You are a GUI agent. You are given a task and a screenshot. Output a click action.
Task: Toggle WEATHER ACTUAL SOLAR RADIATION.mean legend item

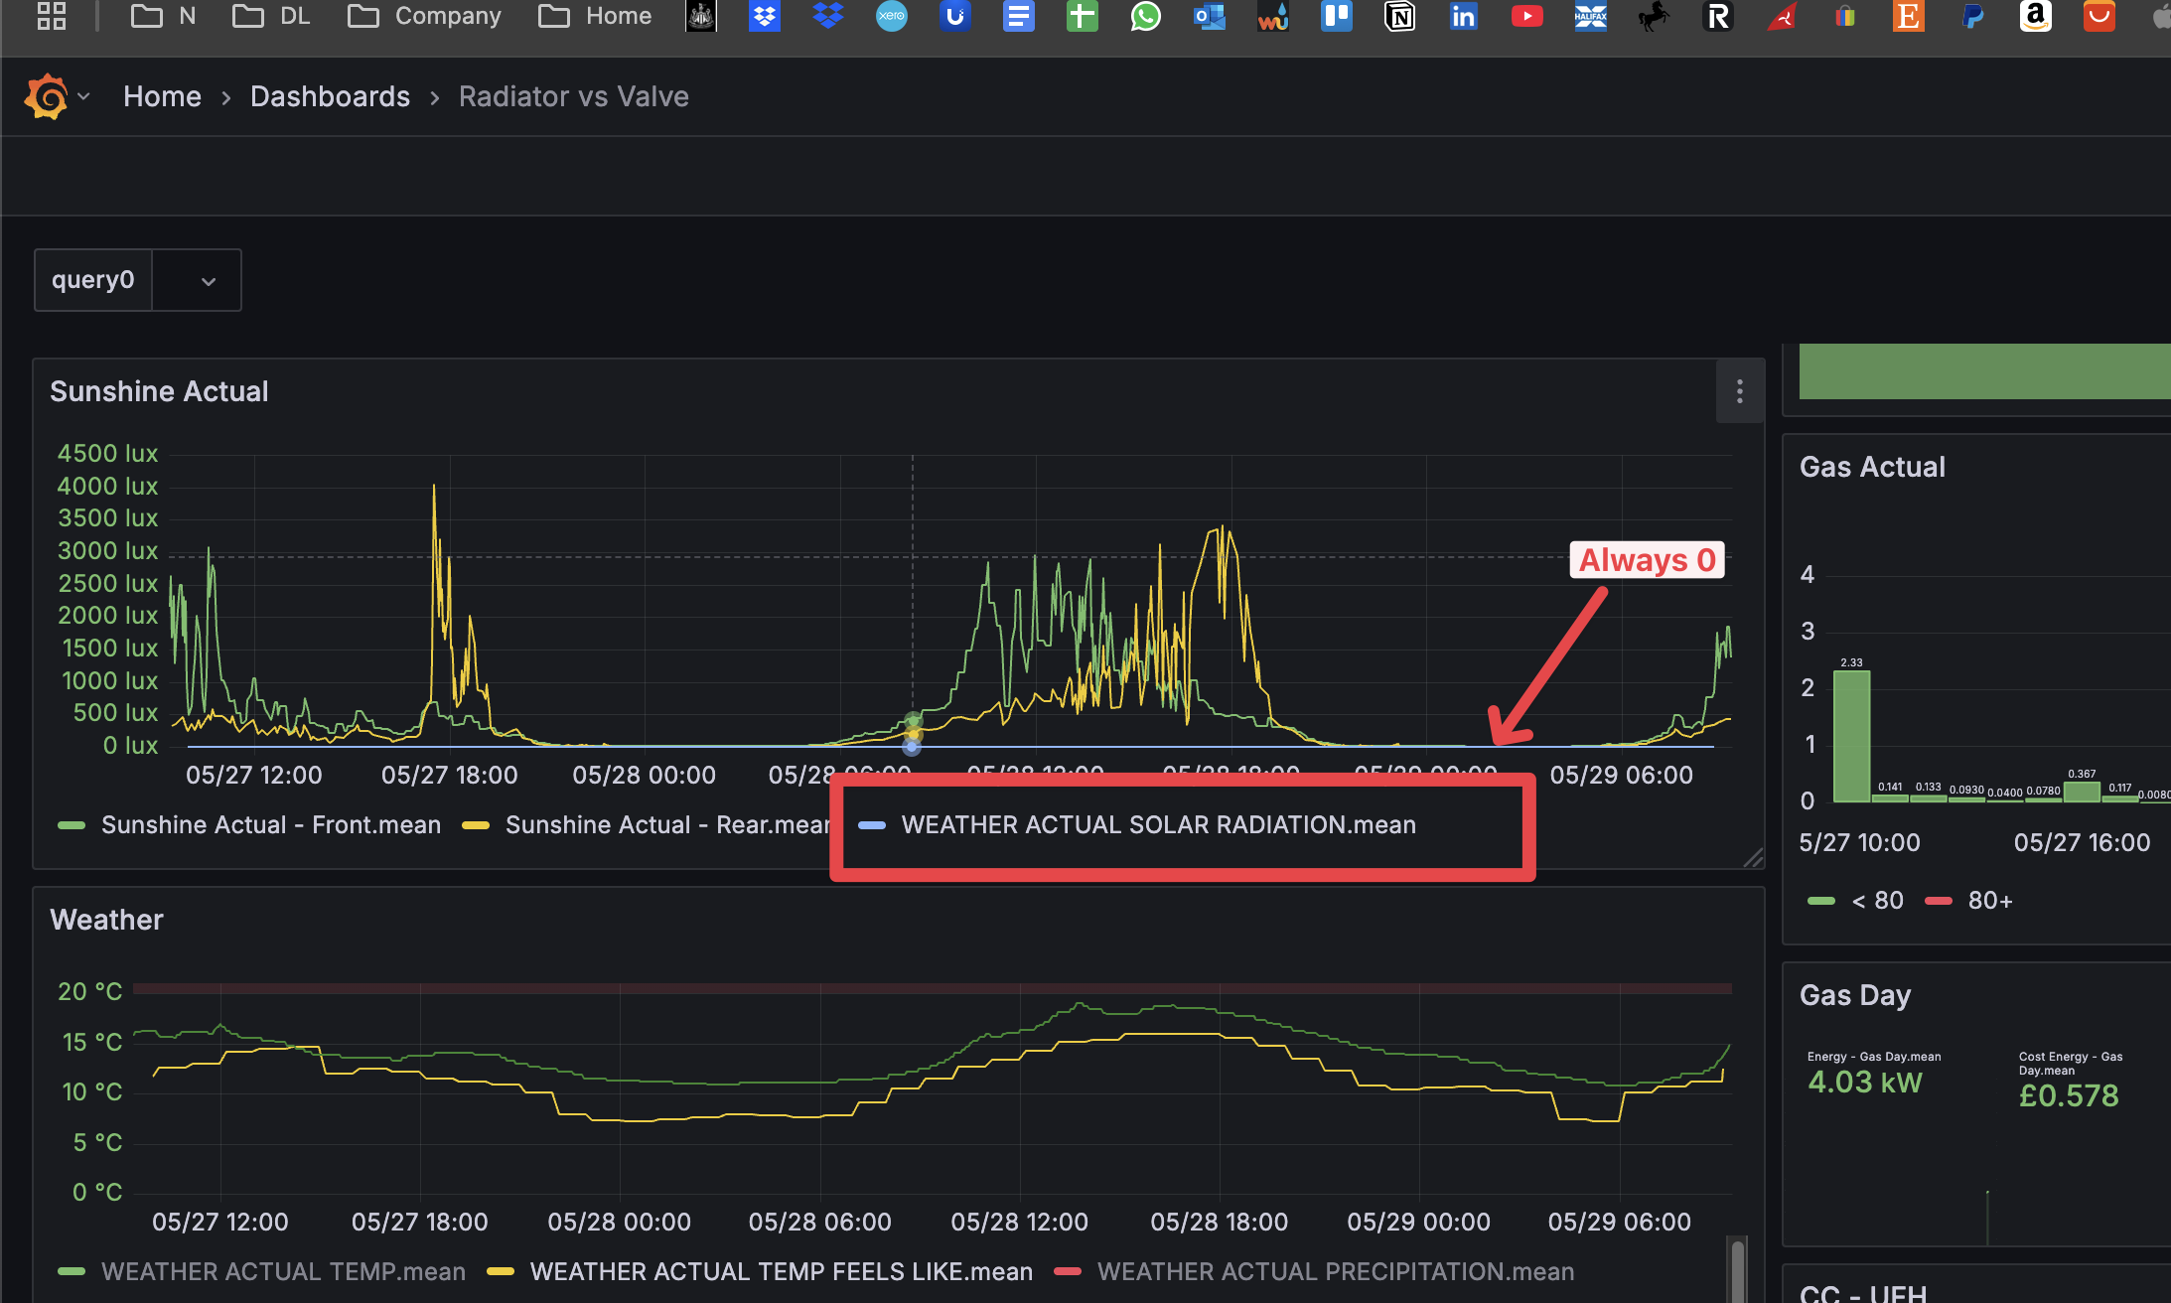click(x=1158, y=825)
